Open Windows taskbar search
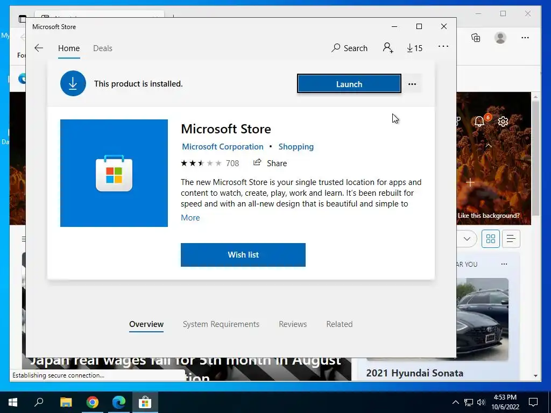The width and height of the screenshot is (551, 413). 39,402
